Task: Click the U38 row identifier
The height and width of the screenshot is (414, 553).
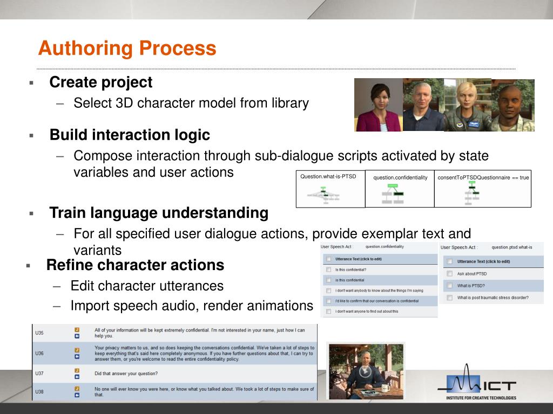Action: (x=39, y=392)
